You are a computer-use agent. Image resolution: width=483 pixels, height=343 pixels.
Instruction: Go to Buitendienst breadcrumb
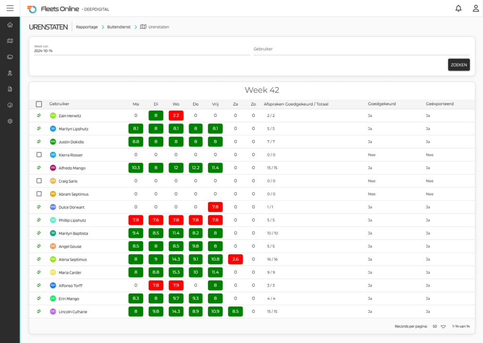(119, 27)
